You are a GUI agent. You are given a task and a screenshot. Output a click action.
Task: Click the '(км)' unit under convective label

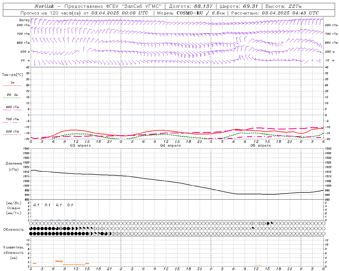[x=14, y=258]
